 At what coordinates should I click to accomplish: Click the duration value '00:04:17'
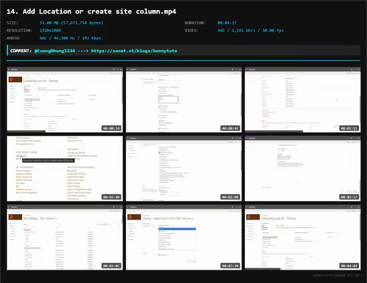227,23
